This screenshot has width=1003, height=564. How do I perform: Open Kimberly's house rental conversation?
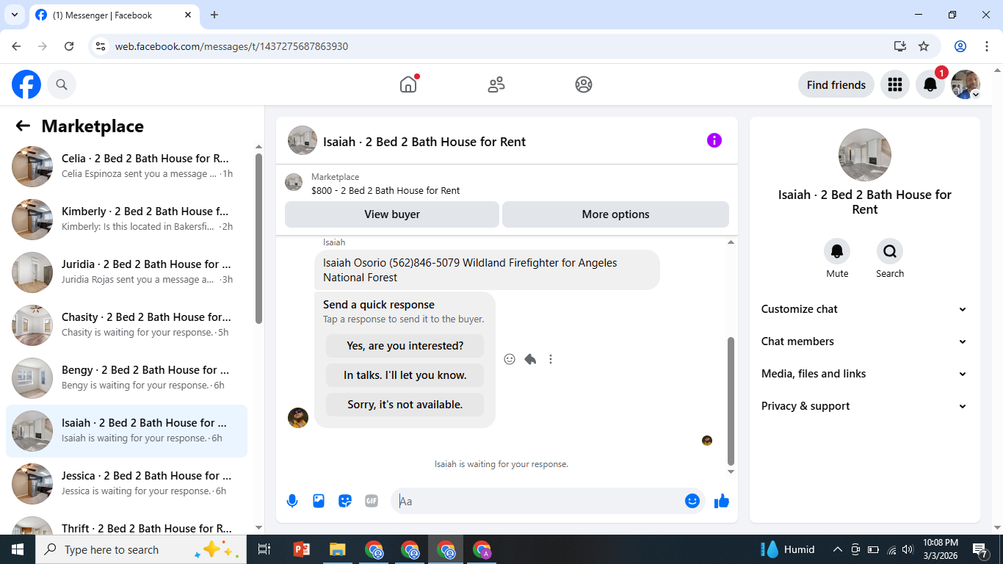[x=126, y=220]
